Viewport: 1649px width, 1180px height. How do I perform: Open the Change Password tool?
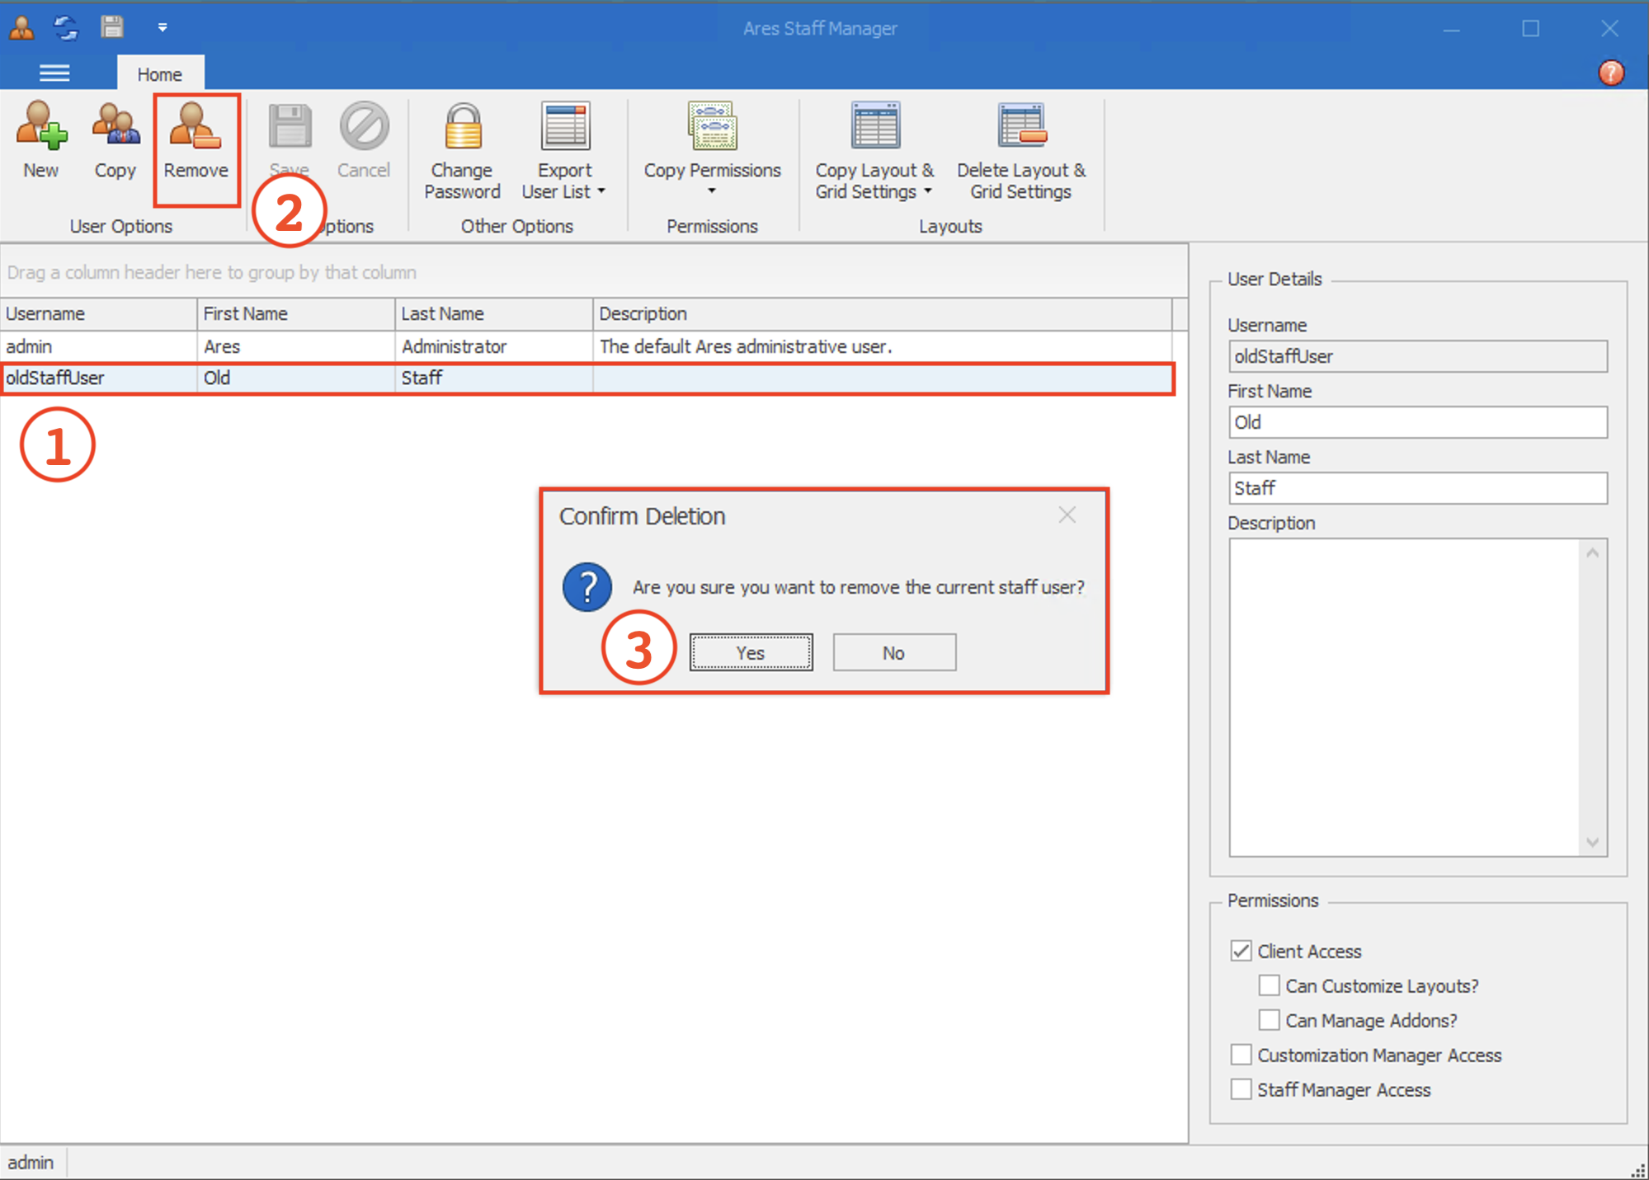[x=461, y=148]
